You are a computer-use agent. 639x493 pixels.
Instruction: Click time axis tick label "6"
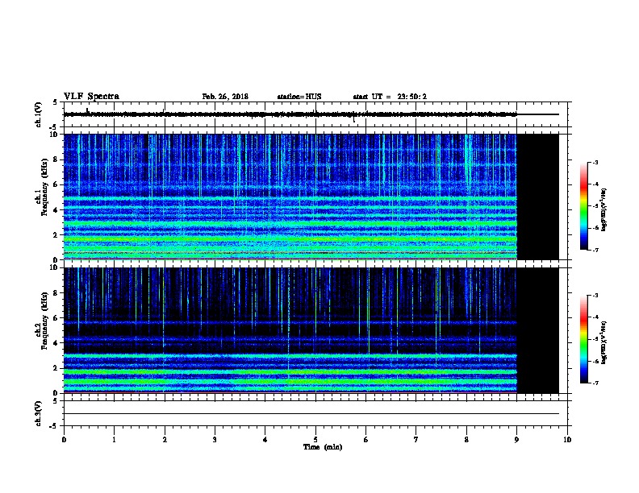click(366, 440)
